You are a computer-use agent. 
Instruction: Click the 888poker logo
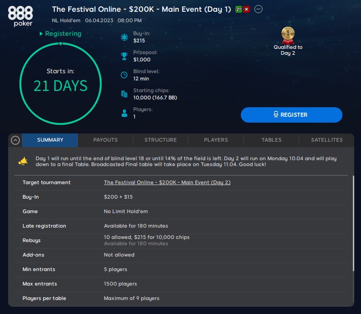[20, 16]
